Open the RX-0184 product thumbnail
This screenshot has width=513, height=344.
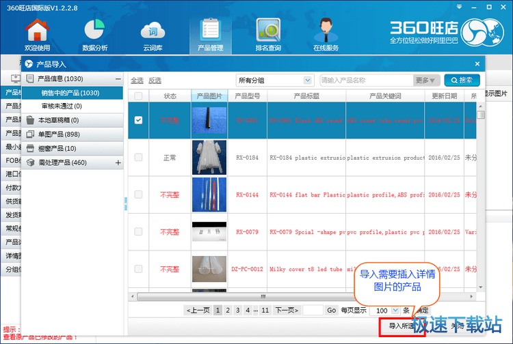point(209,157)
